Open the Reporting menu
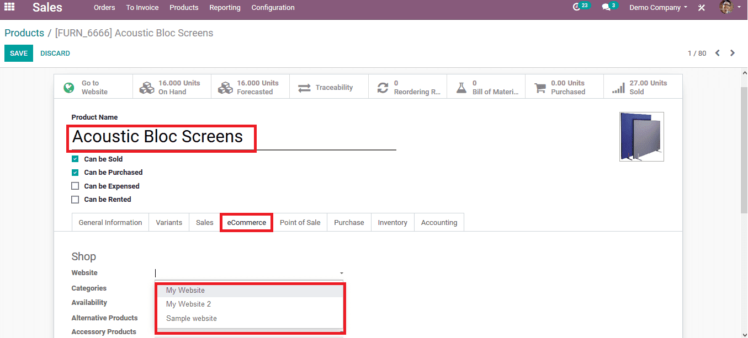The image size is (748, 338). (225, 8)
